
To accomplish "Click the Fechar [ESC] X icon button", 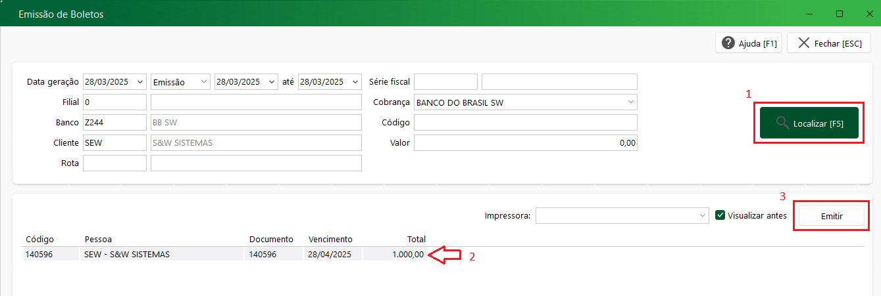I will coord(829,43).
